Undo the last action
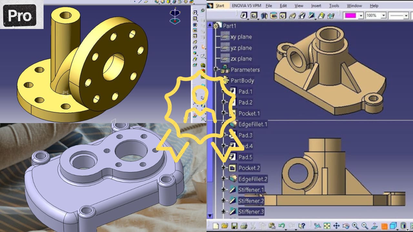 point(282,226)
